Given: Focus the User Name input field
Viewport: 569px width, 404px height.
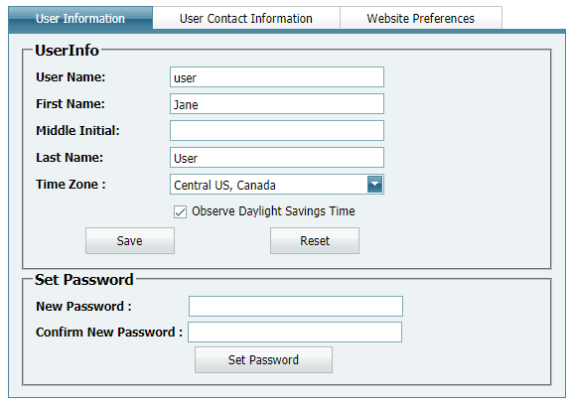Looking at the screenshot, I should tap(277, 76).
